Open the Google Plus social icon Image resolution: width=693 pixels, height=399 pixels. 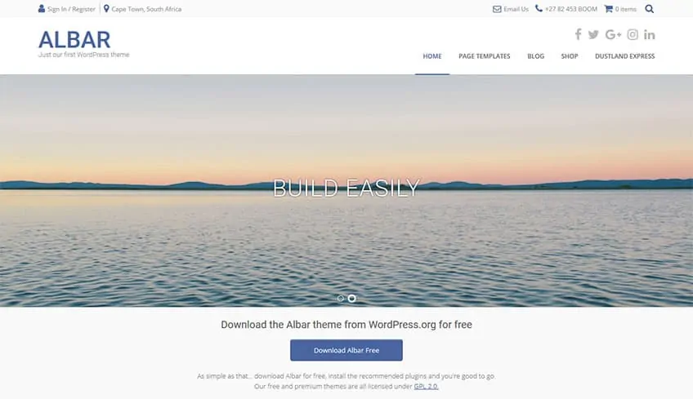click(x=614, y=34)
